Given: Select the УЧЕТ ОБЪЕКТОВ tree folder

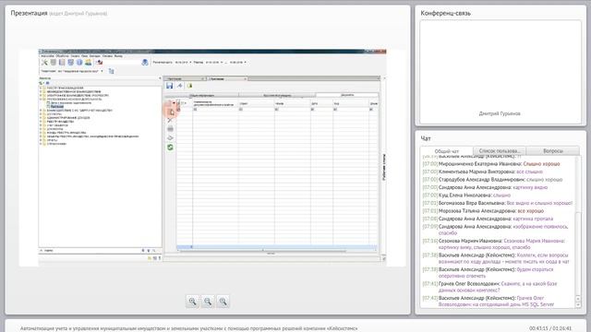Looking at the screenshot, I should point(57,125).
